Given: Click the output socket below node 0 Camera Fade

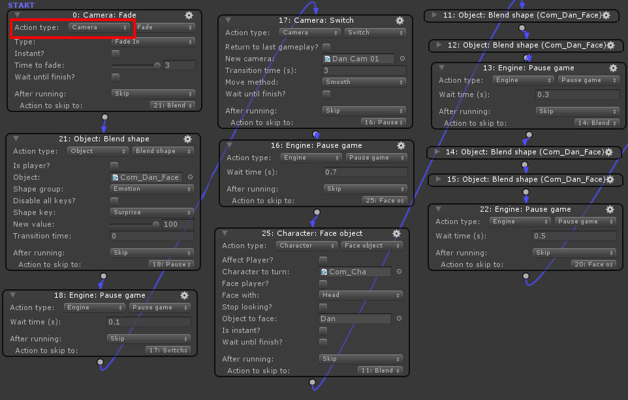Looking at the screenshot, I should [104, 117].
